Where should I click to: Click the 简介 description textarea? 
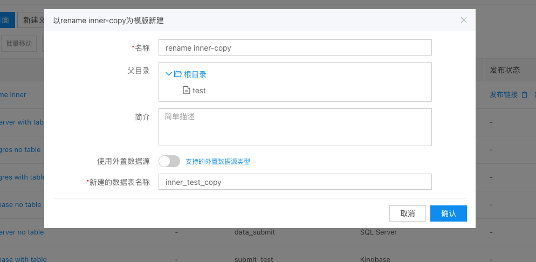(295, 127)
